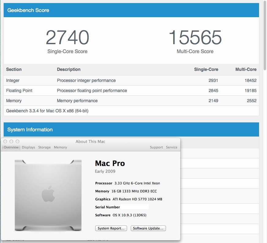Viewport: 267px width, 243px height.
Task: Click Memory multi-core value 2552
Action: 252,101
